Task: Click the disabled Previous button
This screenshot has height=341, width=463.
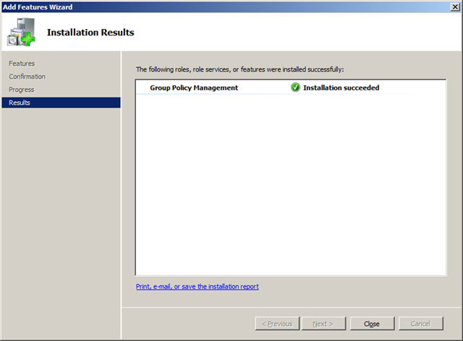Action: (x=277, y=324)
